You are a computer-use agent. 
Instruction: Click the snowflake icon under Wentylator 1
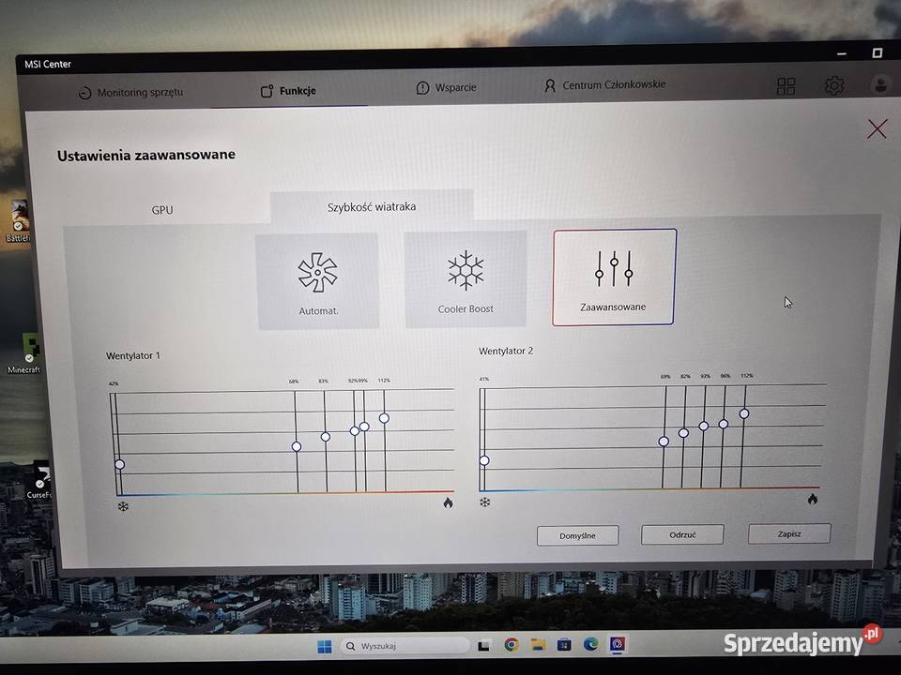[122, 504]
